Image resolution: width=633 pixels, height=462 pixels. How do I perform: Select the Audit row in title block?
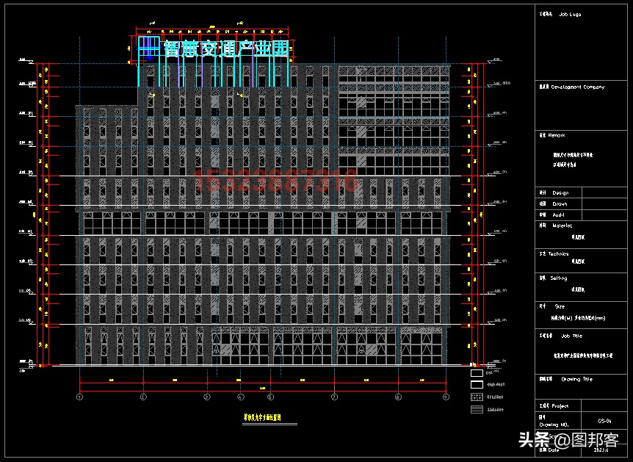559,215
